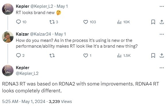168x107 pixels.
Task: Click Kepler's avatar on the top tweet
Action: [x=8, y=9]
